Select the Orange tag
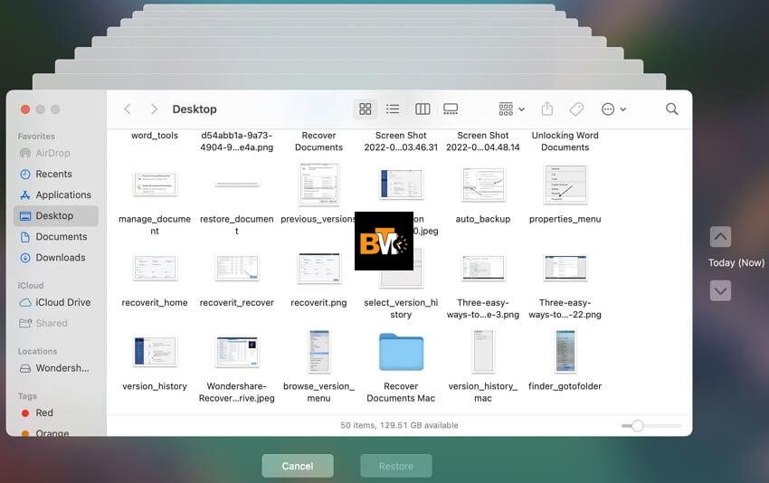The image size is (769, 483). 45,433
